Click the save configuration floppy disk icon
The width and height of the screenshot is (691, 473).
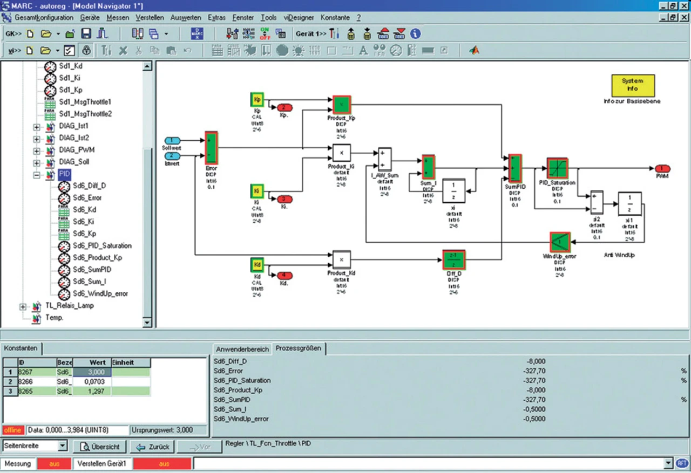pos(86,33)
